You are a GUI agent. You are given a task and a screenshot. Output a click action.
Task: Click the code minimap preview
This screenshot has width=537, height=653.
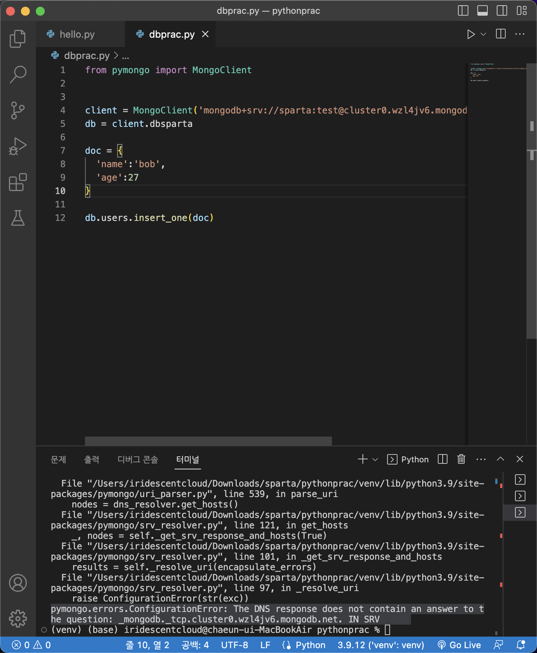[x=497, y=72]
